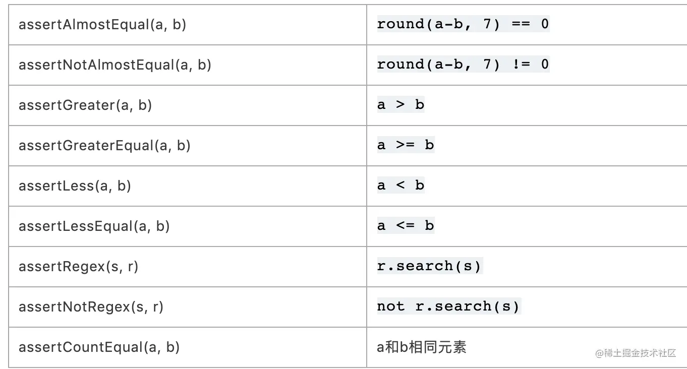
Task: Click the assertLessEqual(a, b) cell
Action: tap(94, 226)
